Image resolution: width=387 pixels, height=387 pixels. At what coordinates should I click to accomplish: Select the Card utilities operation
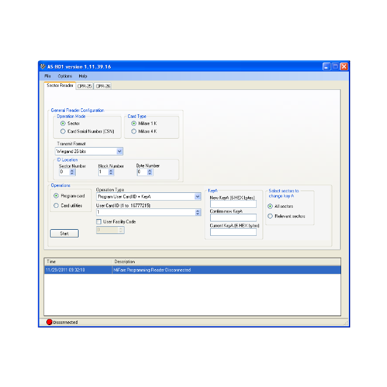pos(56,205)
